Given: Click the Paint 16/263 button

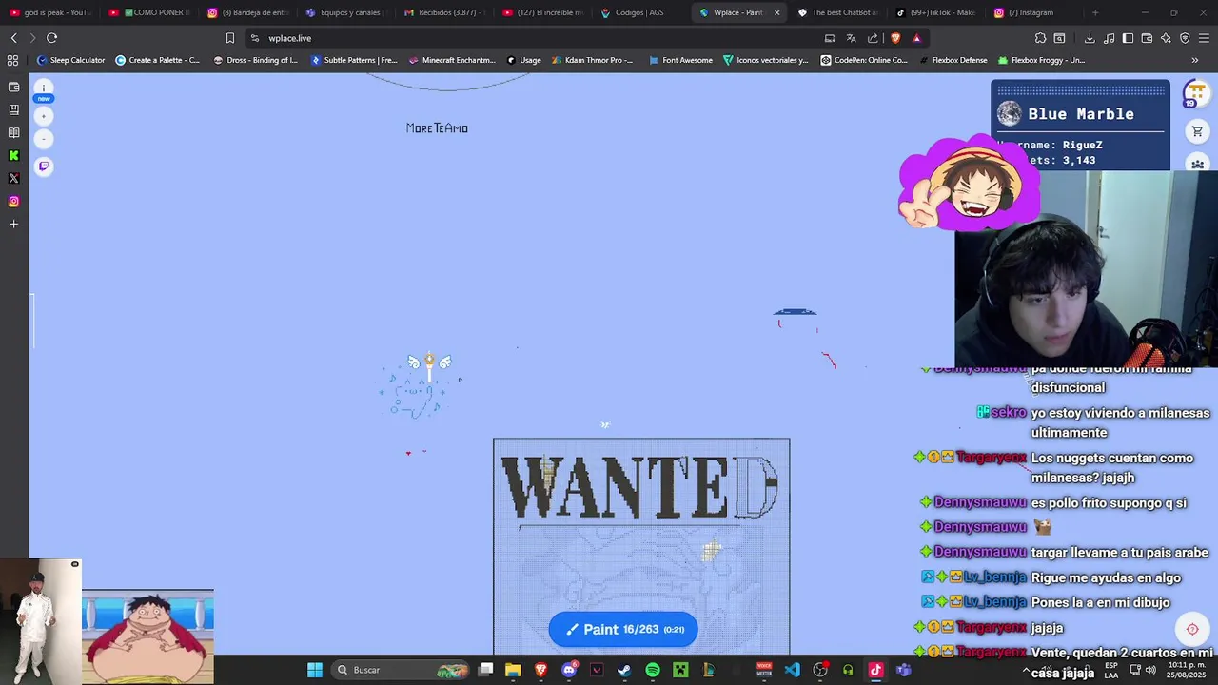Looking at the screenshot, I should coord(623,629).
